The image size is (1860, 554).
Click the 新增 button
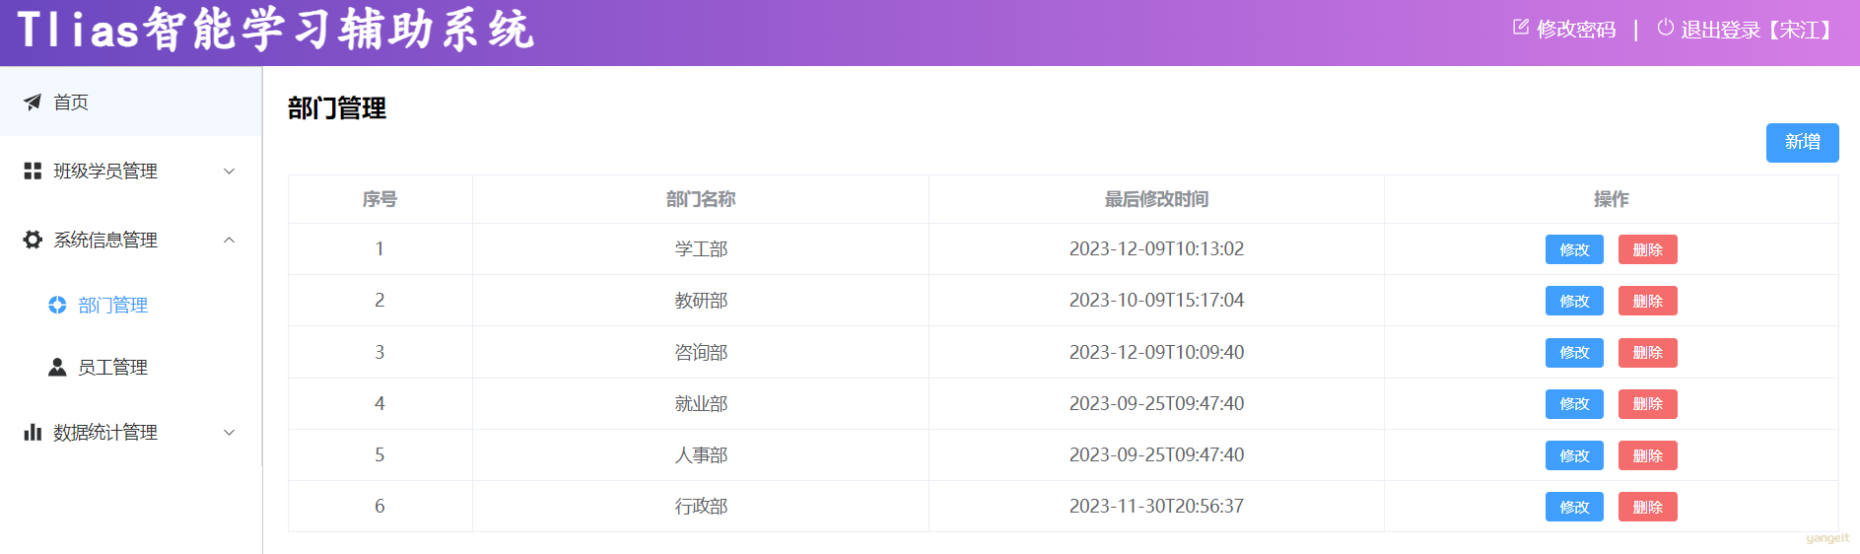tap(1802, 143)
